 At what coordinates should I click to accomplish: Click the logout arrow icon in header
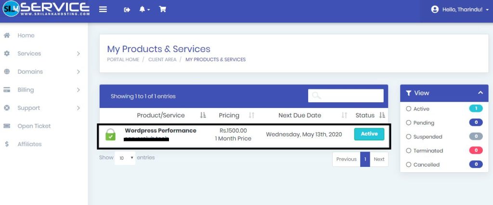point(127,10)
